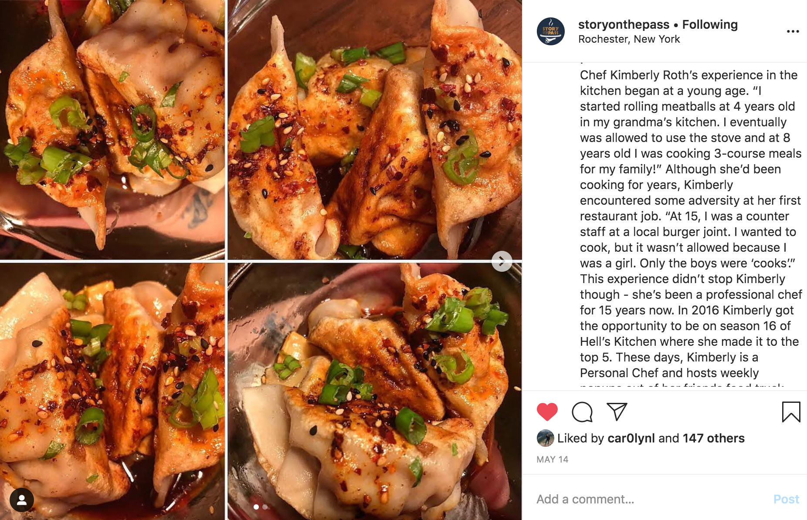This screenshot has width=807, height=520.
Task: Show the 147 others who liked
Action: point(713,438)
